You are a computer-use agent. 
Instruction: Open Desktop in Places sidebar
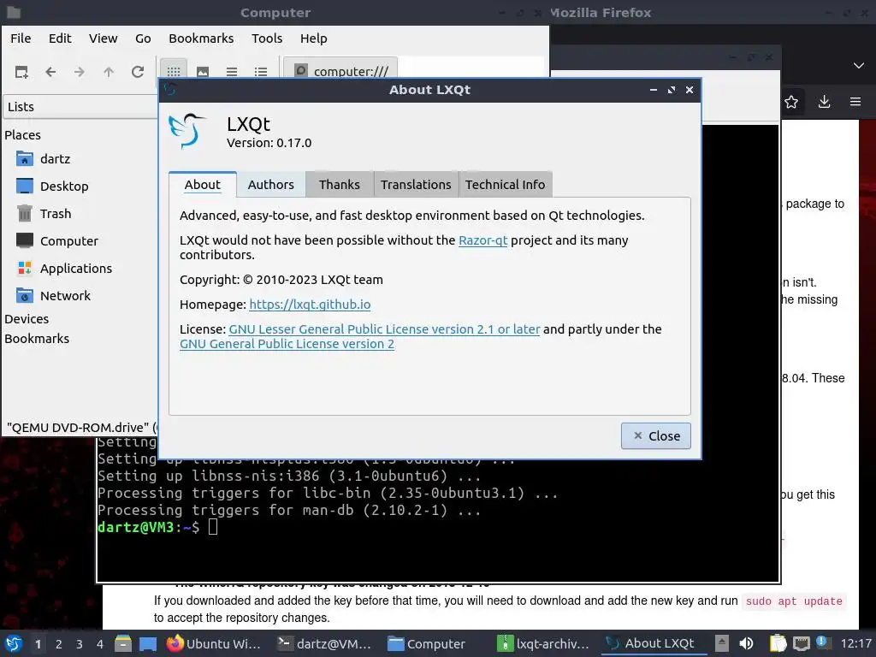[63, 186]
